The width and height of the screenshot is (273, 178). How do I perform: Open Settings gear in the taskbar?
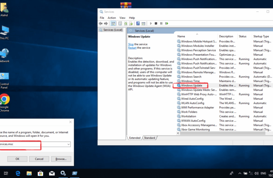pos(63,173)
